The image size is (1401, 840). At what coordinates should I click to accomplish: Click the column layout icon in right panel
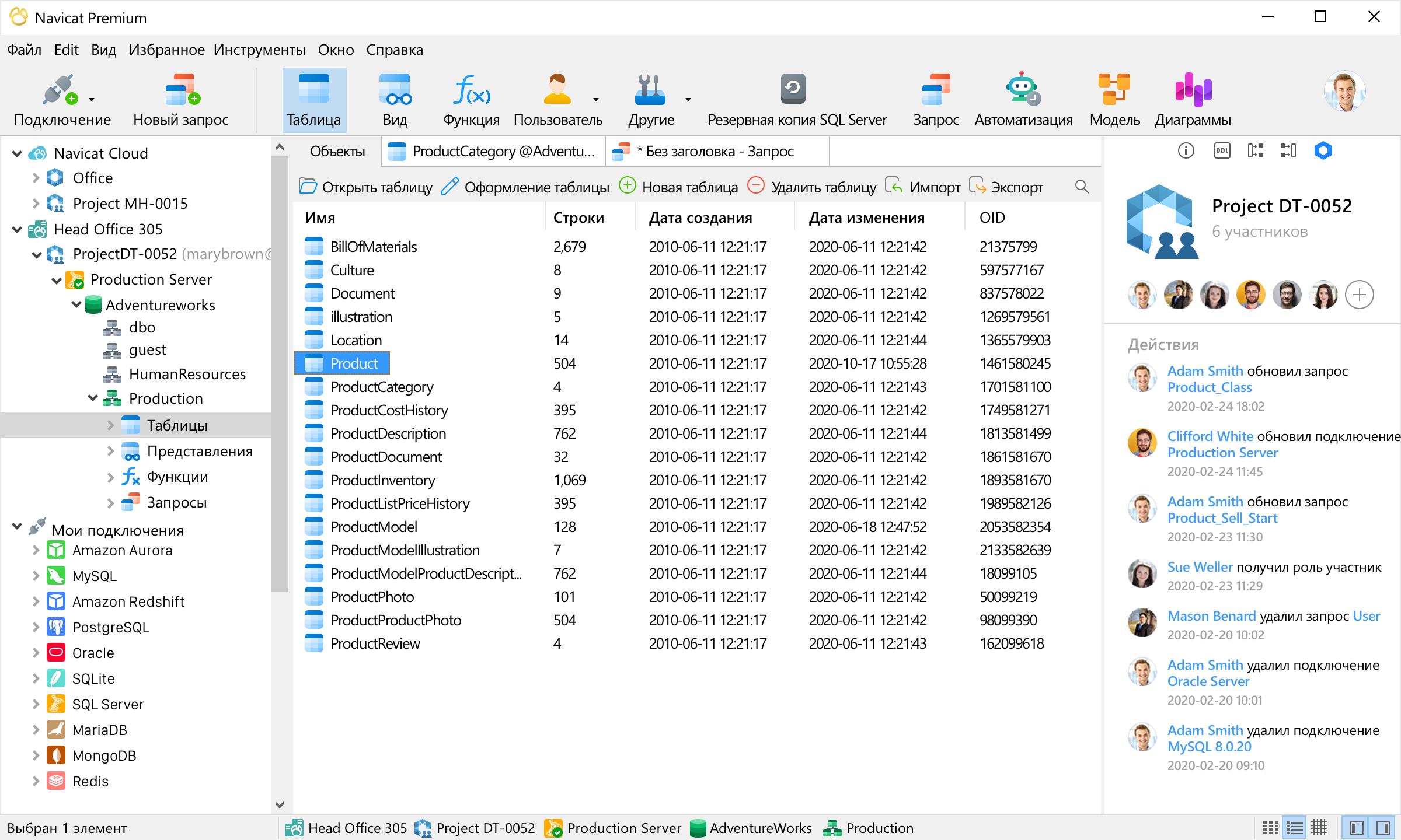tap(1288, 150)
